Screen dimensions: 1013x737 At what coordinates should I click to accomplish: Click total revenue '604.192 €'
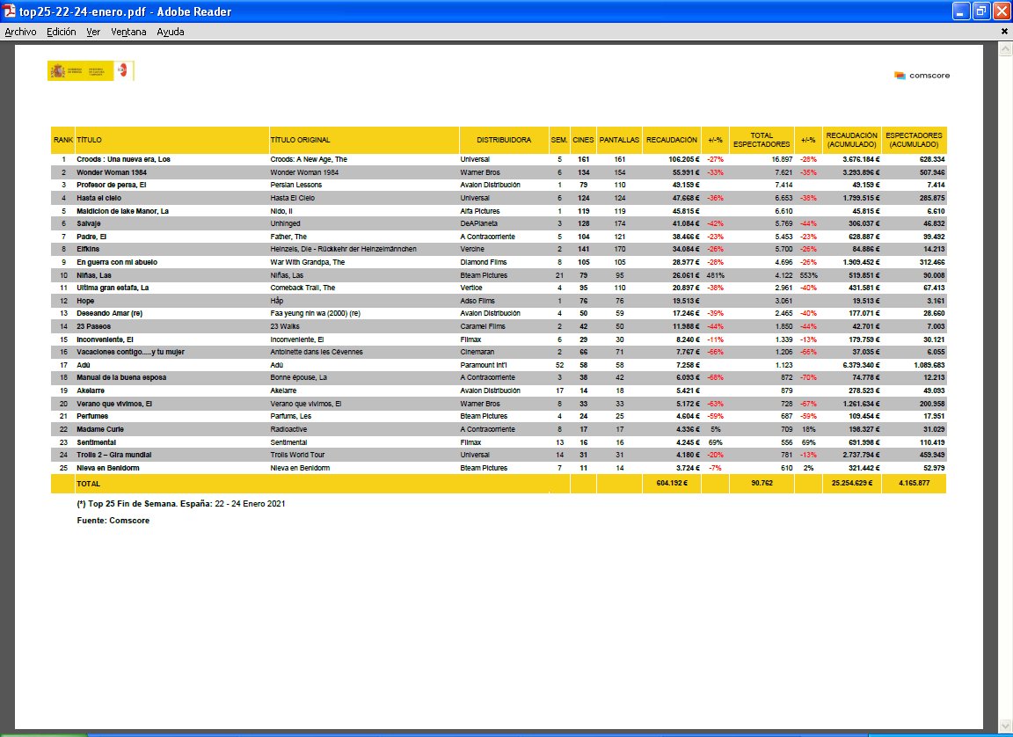click(x=672, y=483)
